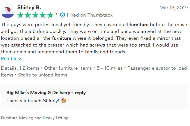Select the fifth rating star

[50, 15]
